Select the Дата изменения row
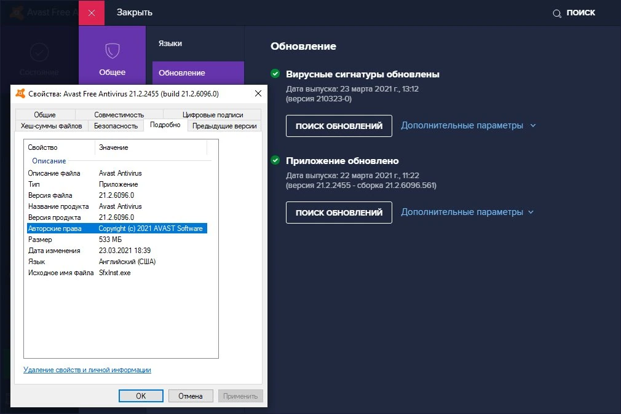This screenshot has height=414, width=621. point(117,251)
